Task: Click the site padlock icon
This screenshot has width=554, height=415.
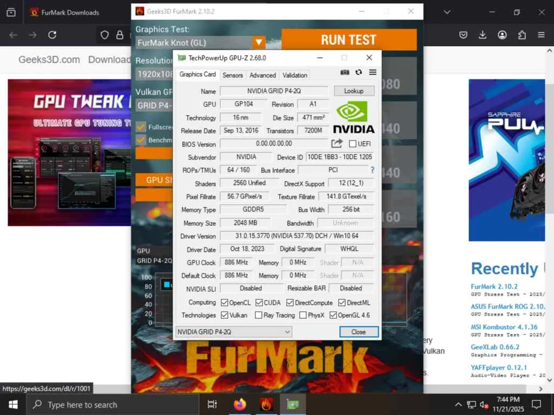Action: click(120, 35)
